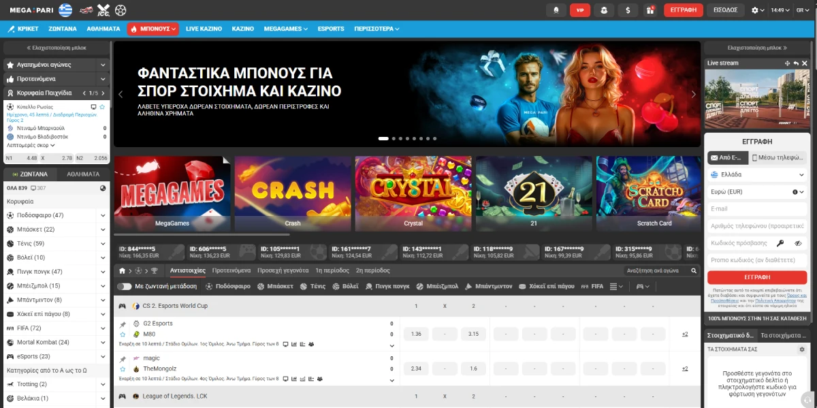Open +2 more markets for G2 Esports
The width and height of the screenshot is (817, 408).
click(685, 334)
